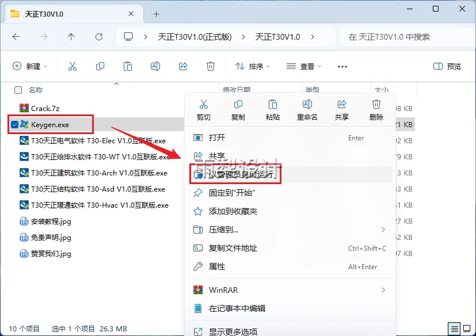The image size is (476, 336).
Task: Open the 排序 sort dropdown
Action: 252,66
